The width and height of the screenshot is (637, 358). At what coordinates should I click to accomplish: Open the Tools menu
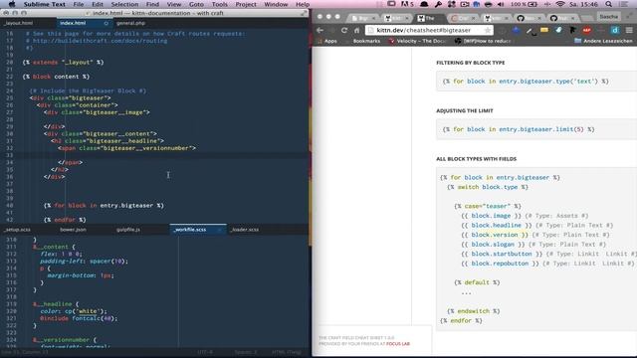click(x=219, y=4)
